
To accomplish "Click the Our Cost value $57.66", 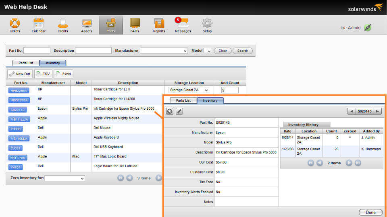I will 221,162.
